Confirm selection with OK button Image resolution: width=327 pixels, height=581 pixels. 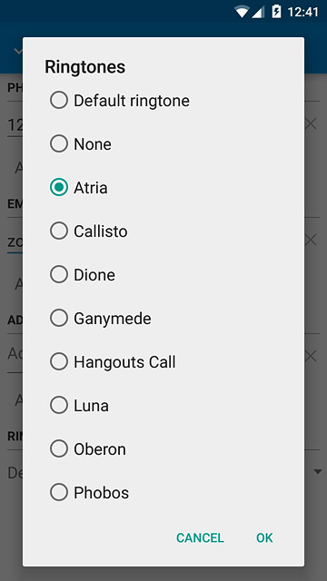[x=264, y=537]
